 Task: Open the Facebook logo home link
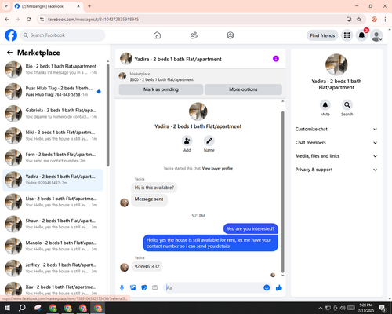tap(11, 35)
